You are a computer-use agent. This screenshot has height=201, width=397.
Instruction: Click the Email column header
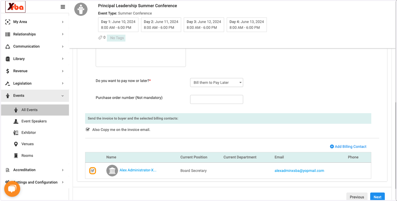tap(279, 157)
